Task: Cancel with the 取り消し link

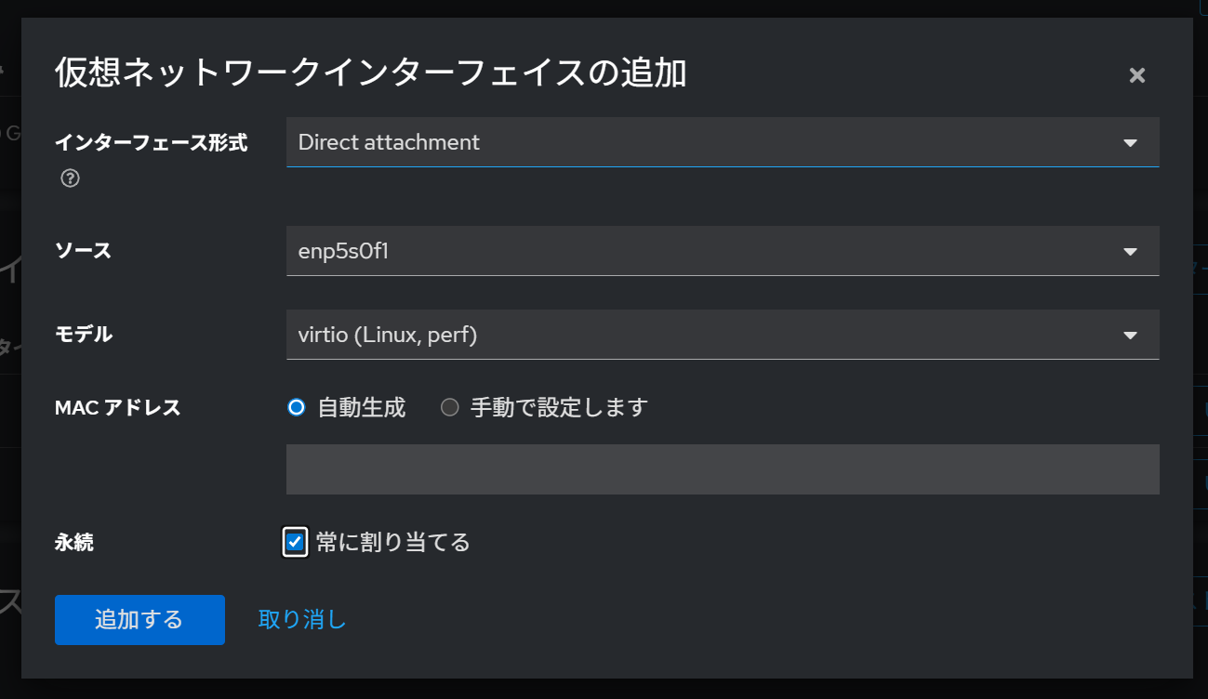Action: click(300, 619)
